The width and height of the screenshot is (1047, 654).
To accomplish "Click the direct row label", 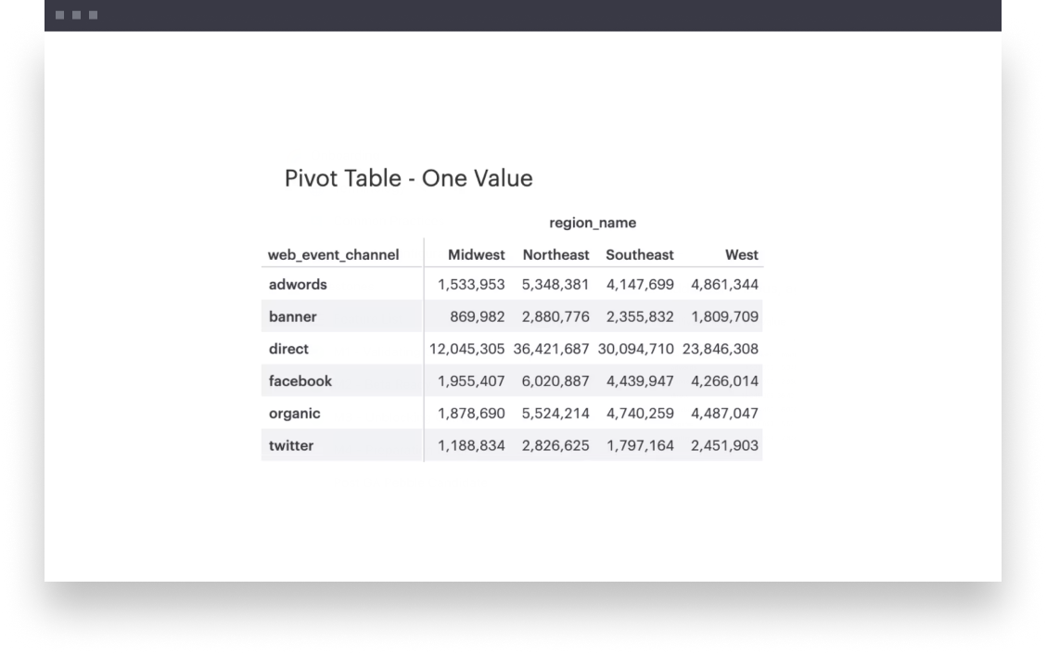I will click(x=288, y=349).
